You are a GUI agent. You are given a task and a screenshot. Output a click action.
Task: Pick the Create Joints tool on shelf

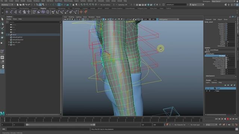click(x=11, y=12)
